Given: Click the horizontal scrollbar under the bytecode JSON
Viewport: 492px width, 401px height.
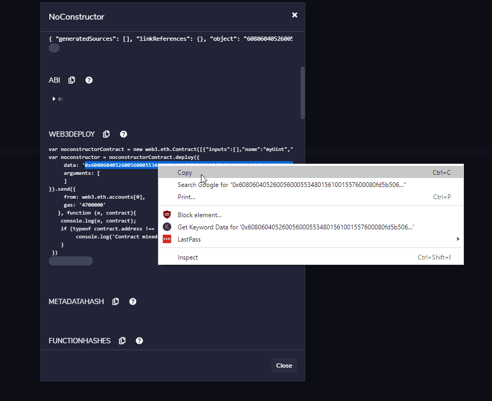Looking at the screenshot, I should (x=54, y=48).
